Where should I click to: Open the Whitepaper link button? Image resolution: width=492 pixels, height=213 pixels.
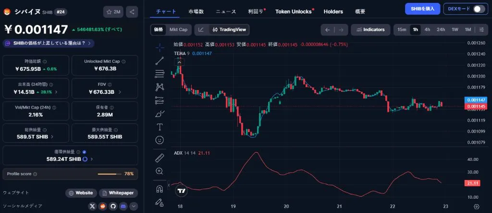[118, 193]
